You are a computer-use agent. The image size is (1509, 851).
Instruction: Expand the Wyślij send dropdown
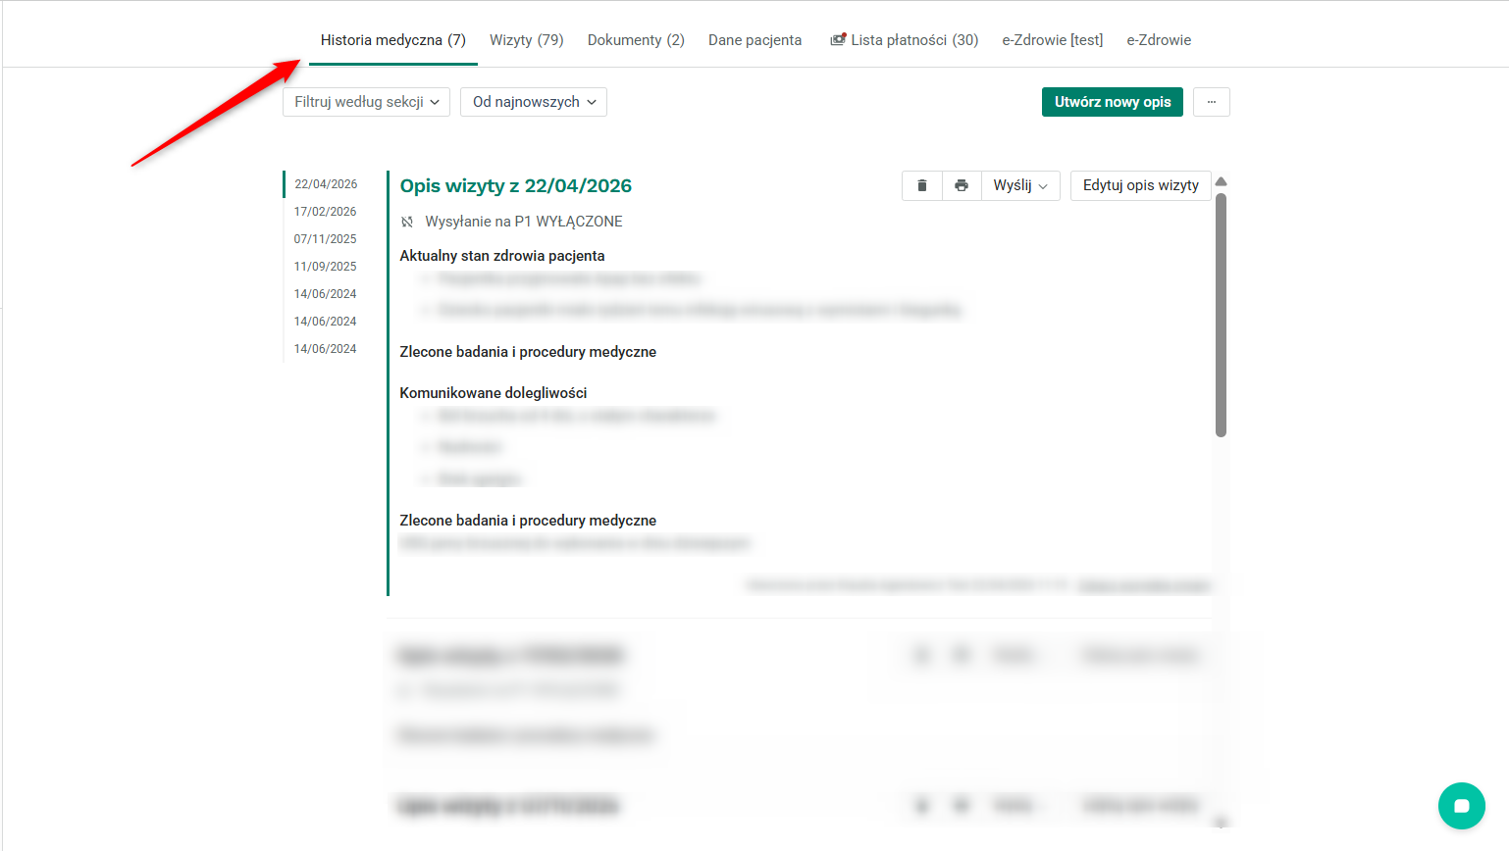pos(1020,185)
